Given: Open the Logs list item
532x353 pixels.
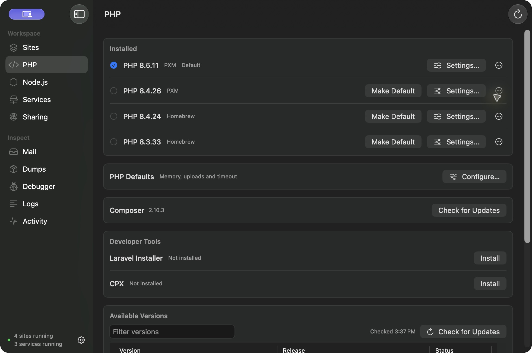Looking at the screenshot, I should point(47,204).
